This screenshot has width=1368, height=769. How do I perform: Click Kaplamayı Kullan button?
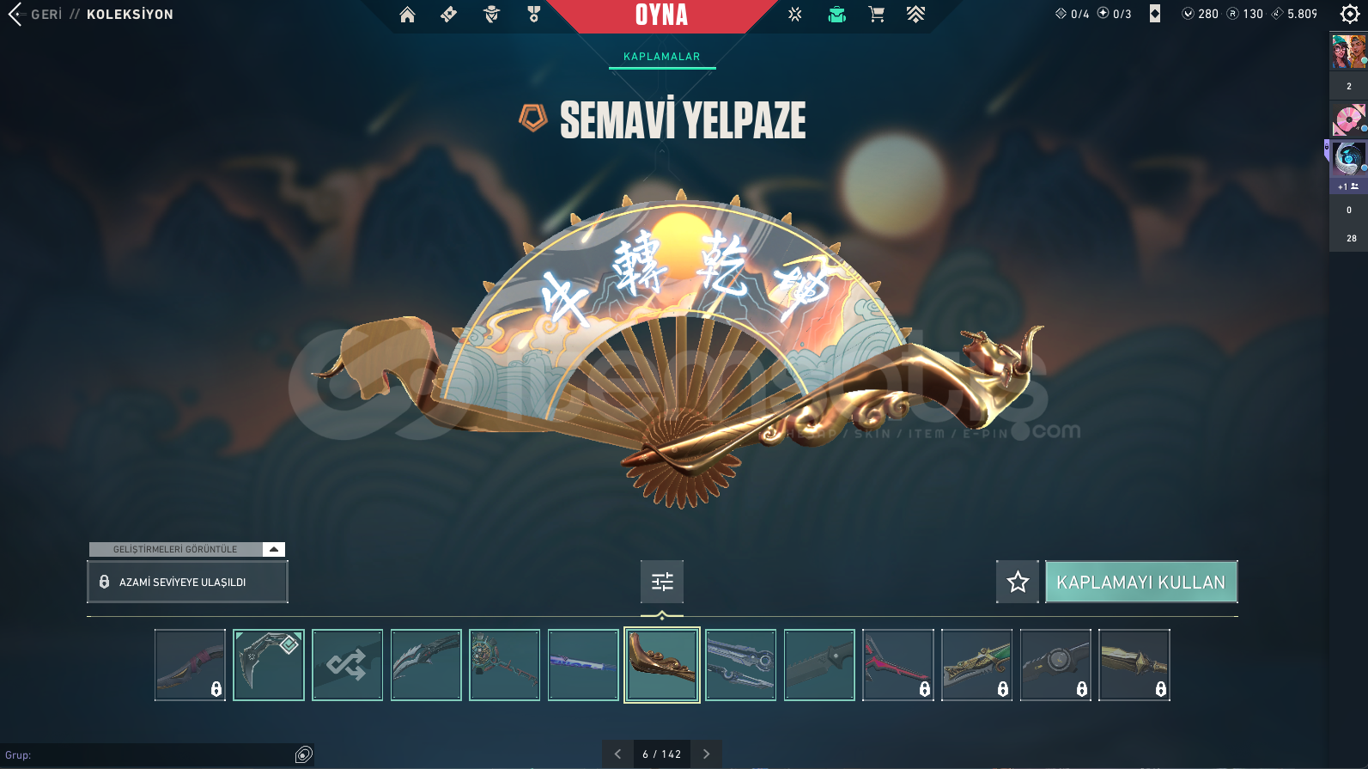pos(1141,582)
